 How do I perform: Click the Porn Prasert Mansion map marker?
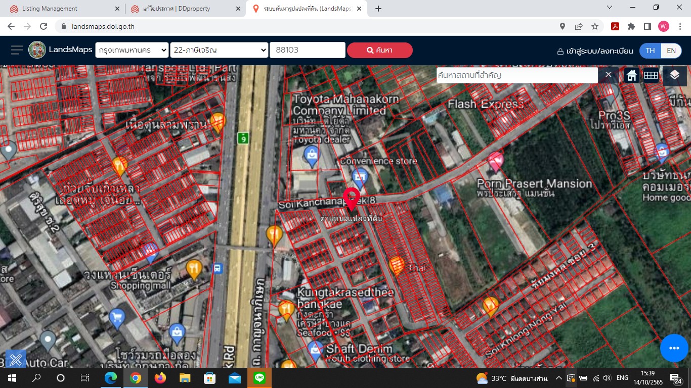coord(496,162)
